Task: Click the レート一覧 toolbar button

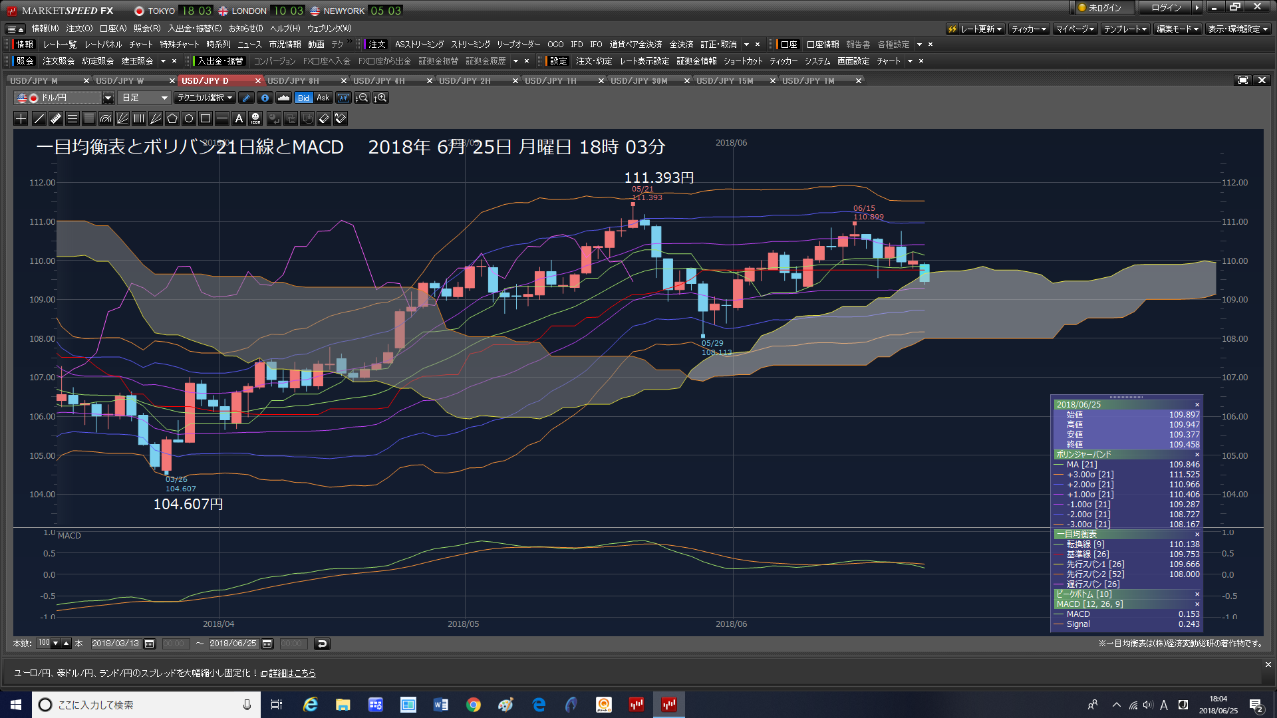Action: [x=60, y=45]
